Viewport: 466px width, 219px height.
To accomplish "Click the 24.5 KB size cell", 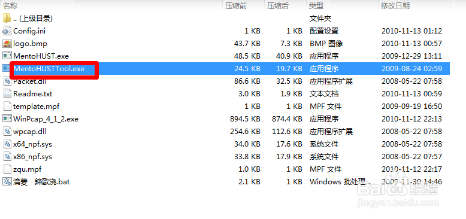I will point(247,69).
